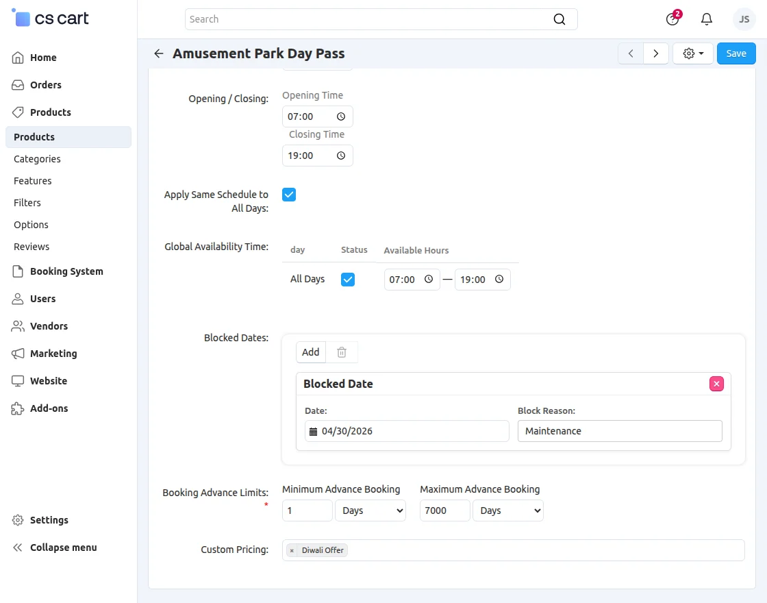The image size is (767, 603).
Task: Open the gear settings dropdown
Action: (x=693, y=53)
